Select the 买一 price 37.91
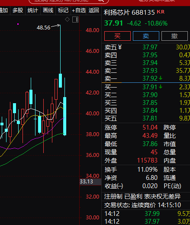Screen dimensions: 190x225 [x=150, y=87]
